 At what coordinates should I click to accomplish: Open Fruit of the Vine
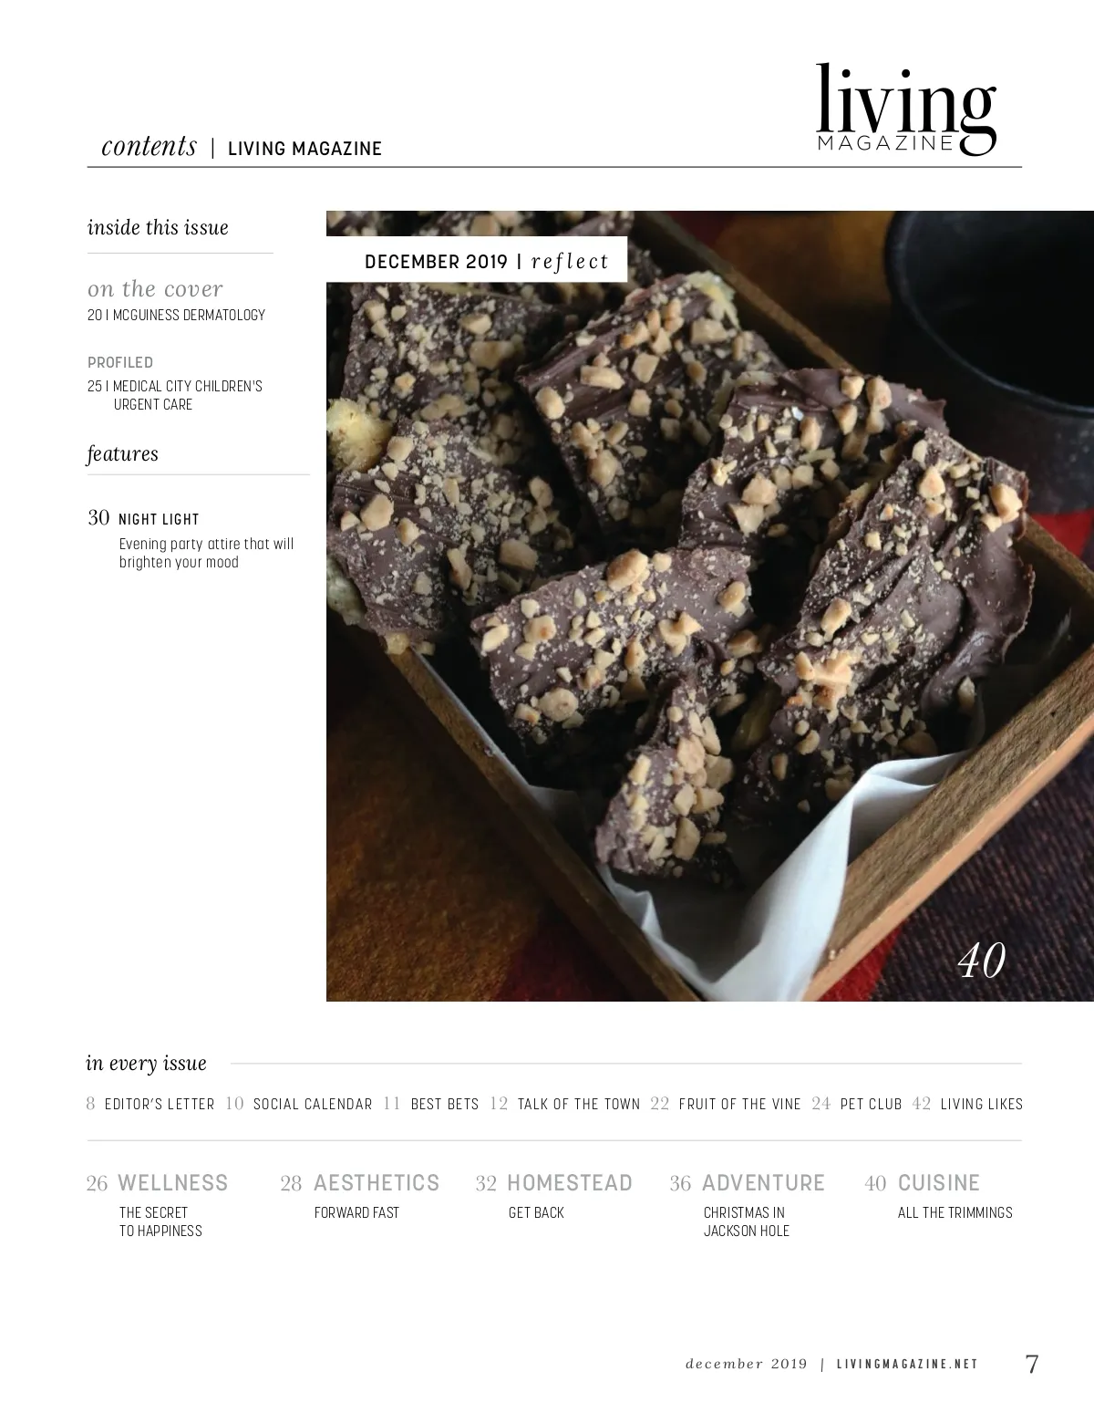(726, 1104)
